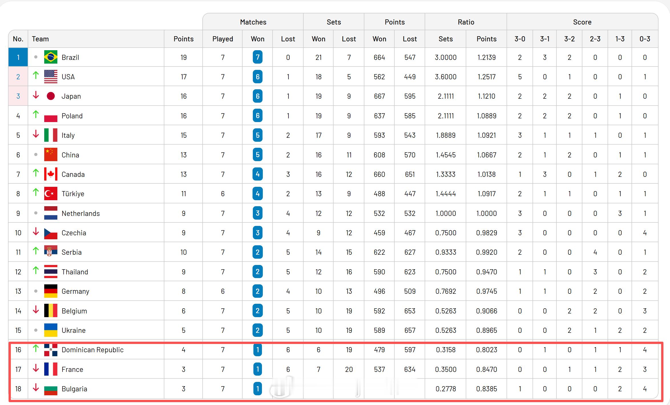Select rank number 3 cell for Japan
670x405 pixels.
[18, 96]
